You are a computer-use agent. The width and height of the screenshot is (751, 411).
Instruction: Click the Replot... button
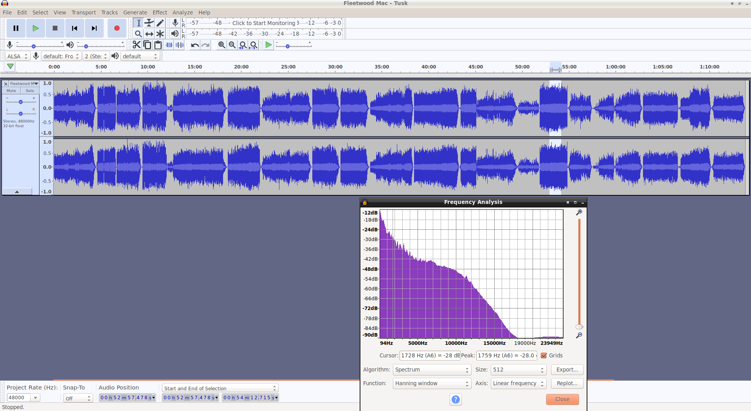[x=567, y=383]
